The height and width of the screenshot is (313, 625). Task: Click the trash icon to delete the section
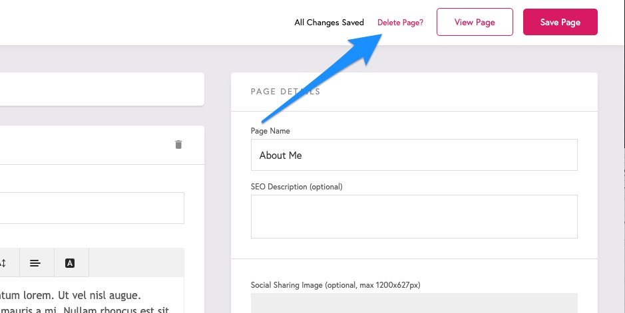[x=178, y=144]
